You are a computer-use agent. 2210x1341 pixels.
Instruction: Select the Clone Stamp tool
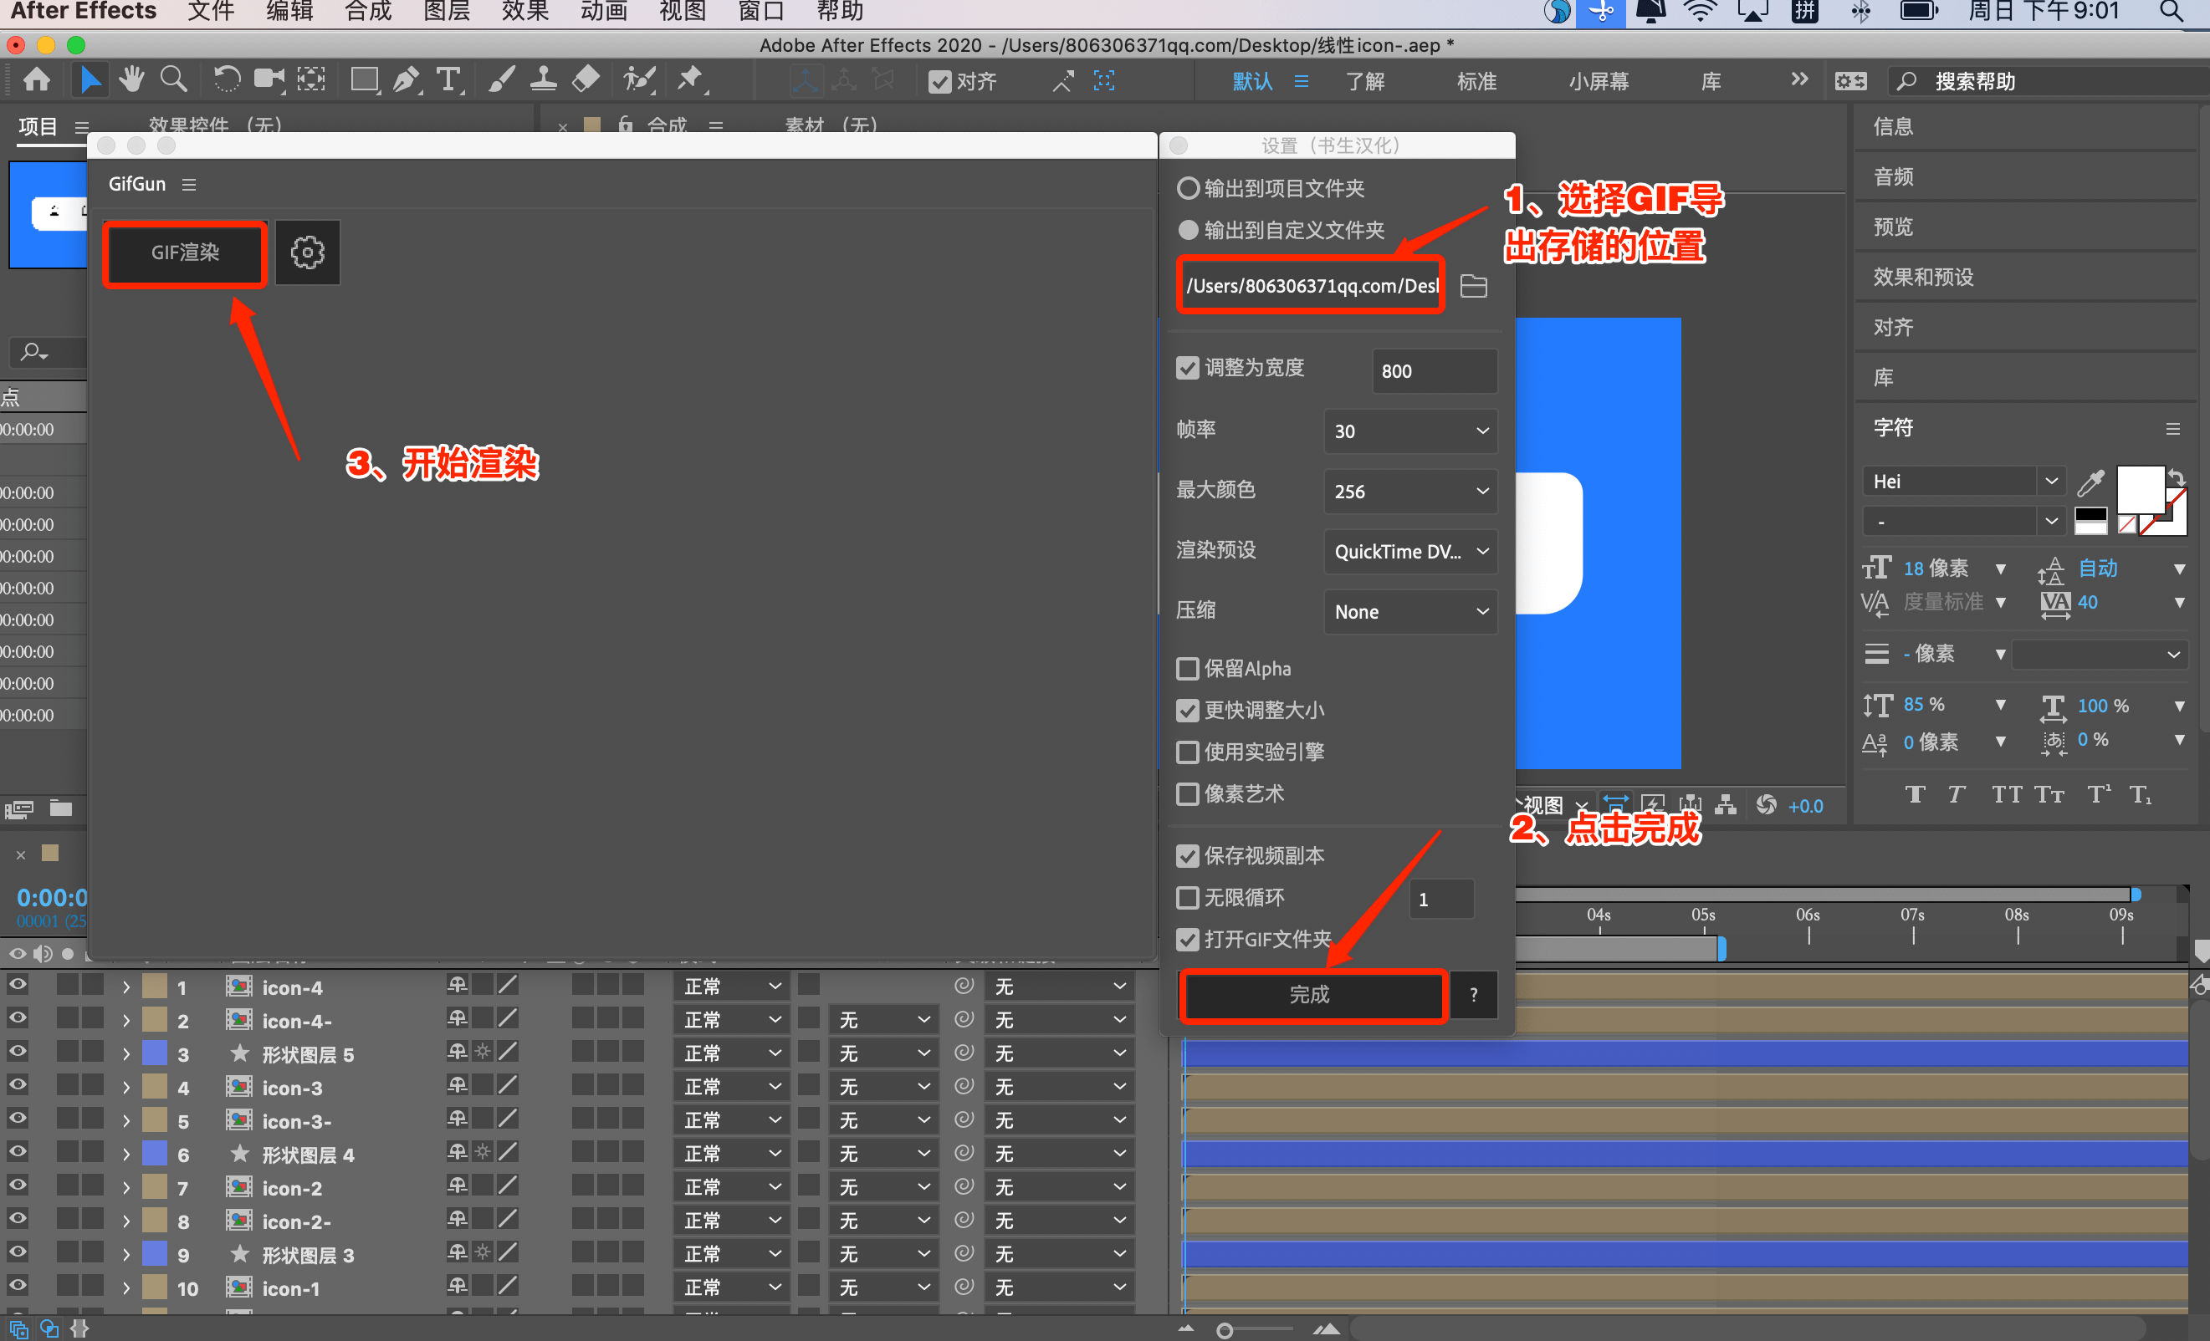(544, 80)
